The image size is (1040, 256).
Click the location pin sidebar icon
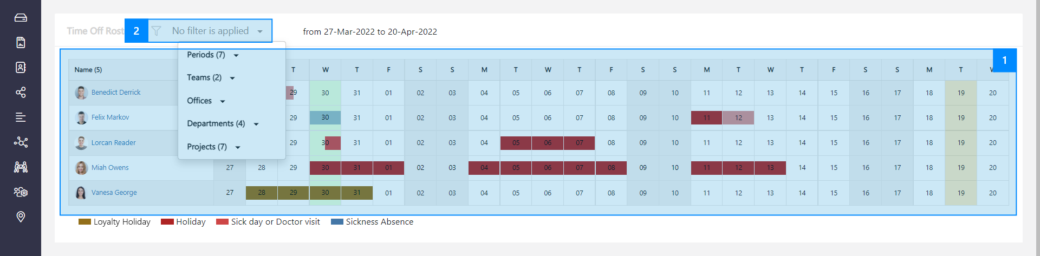[21, 217]
